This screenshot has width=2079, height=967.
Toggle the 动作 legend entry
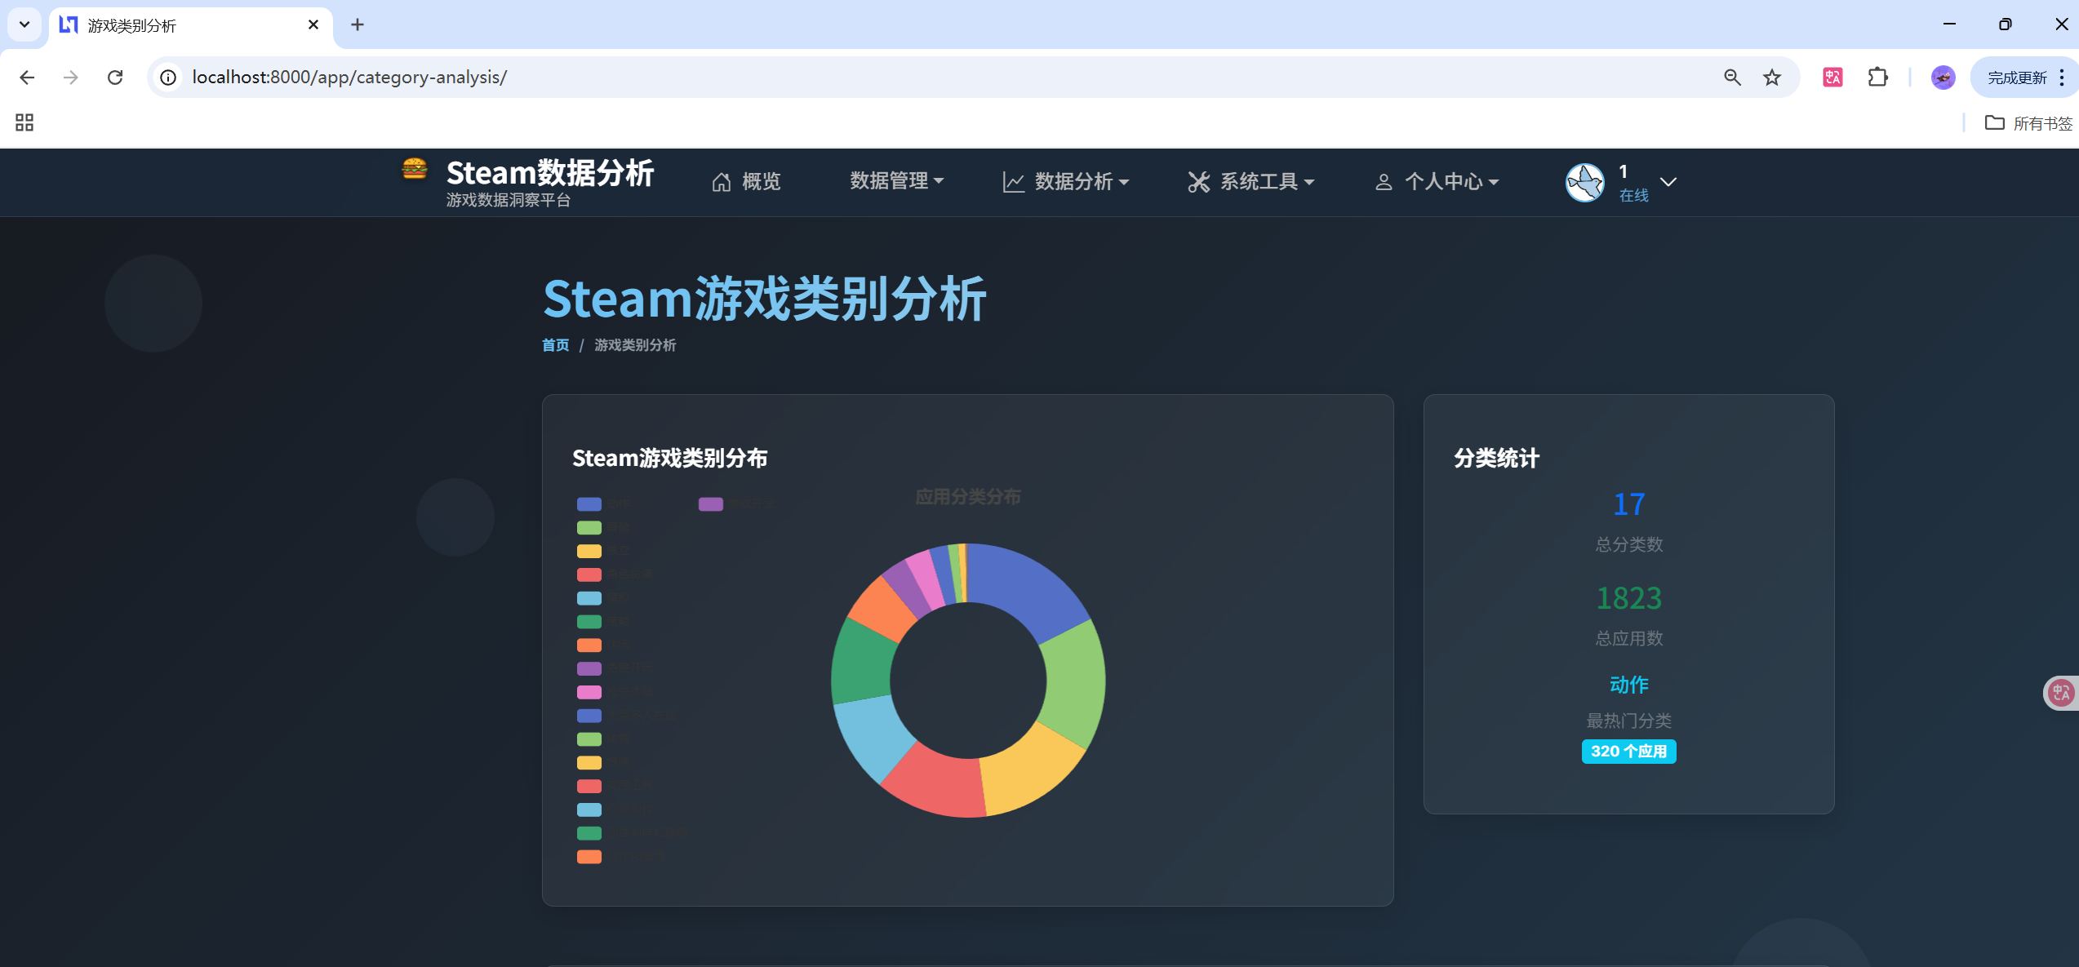pyautogui.click(x=604, y=504)
